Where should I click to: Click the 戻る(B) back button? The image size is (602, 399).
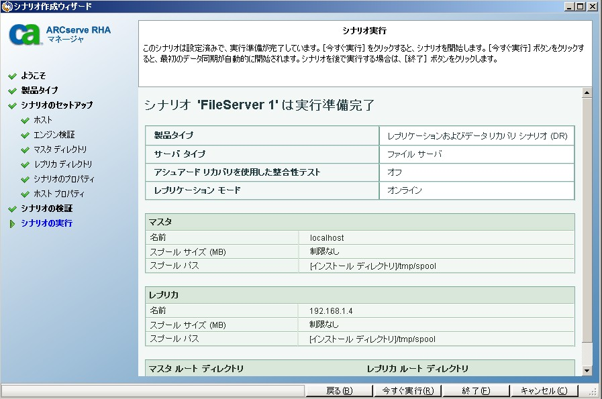[x=339, y=390]
